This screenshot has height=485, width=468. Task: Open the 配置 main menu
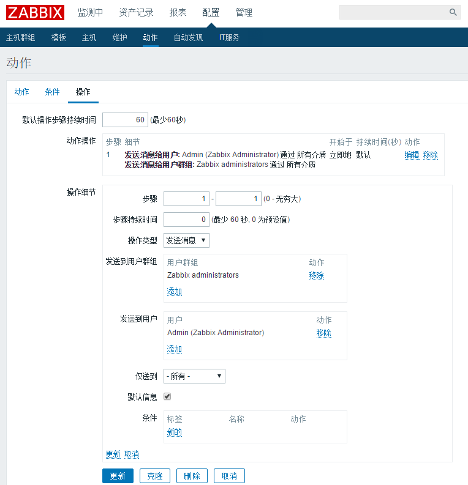point(211,12)
